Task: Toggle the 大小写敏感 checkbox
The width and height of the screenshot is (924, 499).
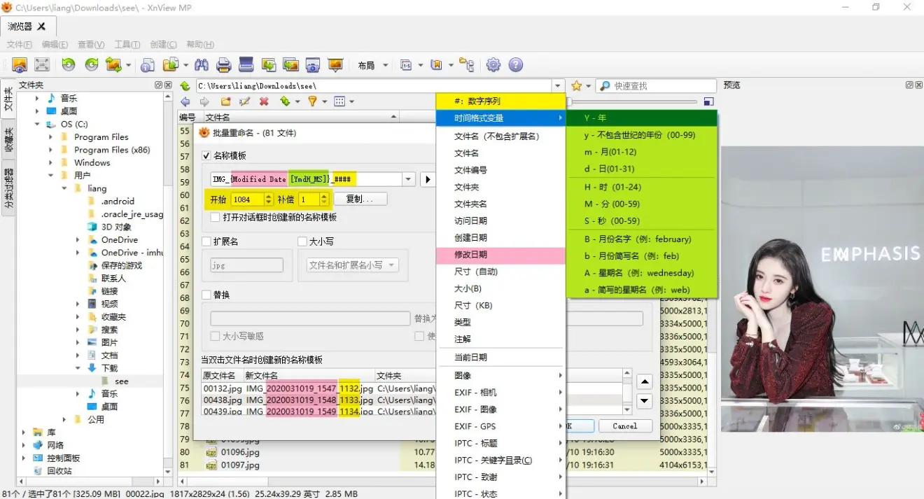Action: (x=215, y=336)
